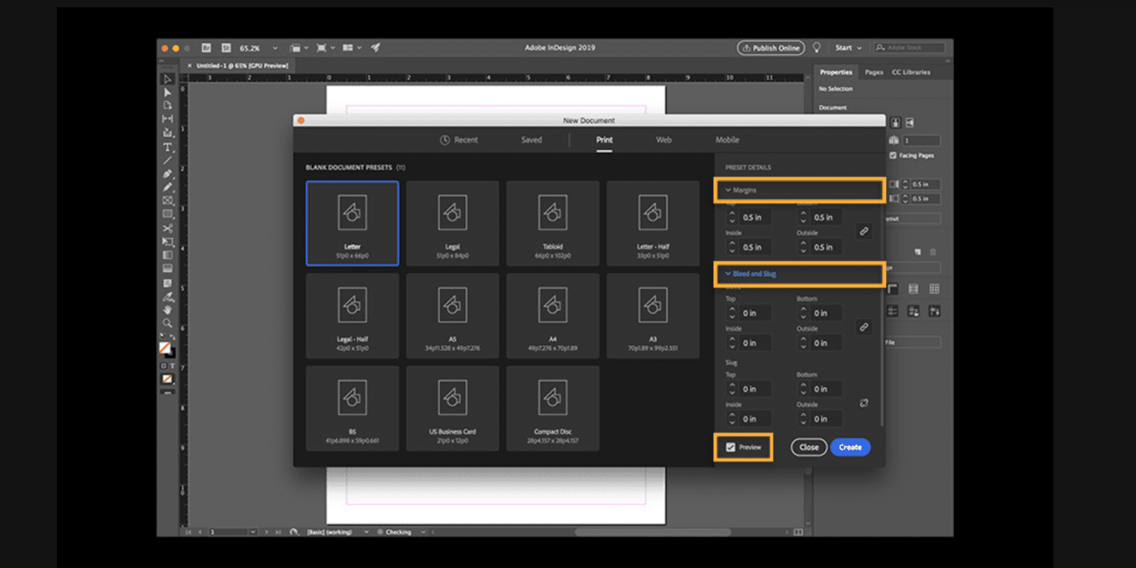
Task: Open Adobe Bridge from the Br icon
Action: point(206,47)
